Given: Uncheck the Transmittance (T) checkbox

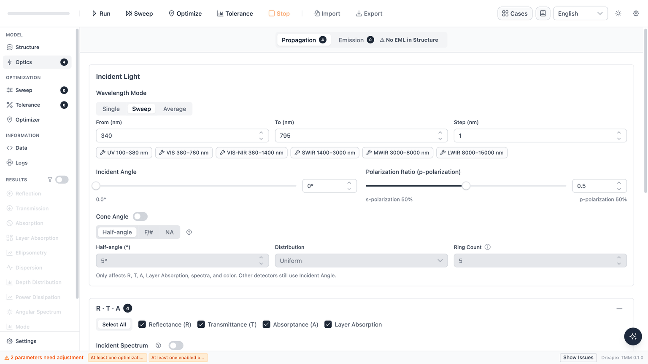Looking at the screenshot, I should (201, 324).
